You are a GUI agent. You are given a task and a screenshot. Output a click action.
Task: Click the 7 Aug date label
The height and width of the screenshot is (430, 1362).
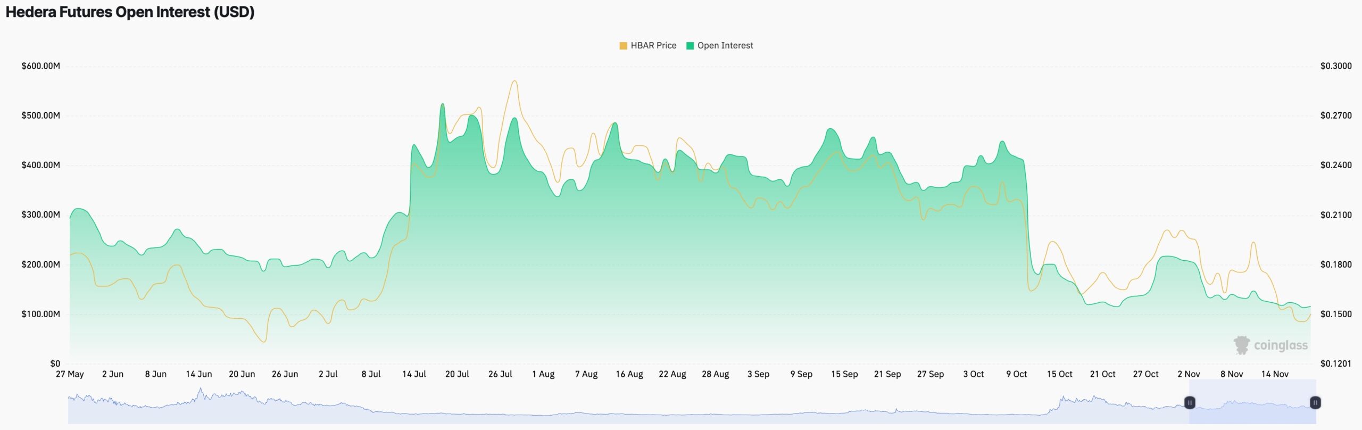586,374
